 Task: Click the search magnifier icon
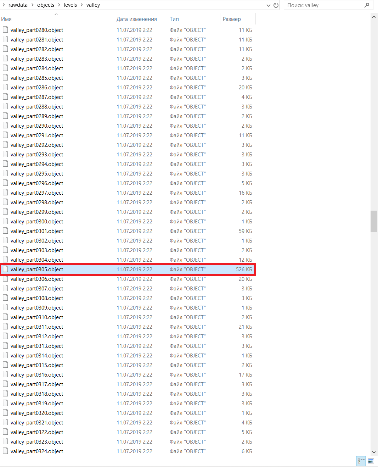pyautogui.click(x=367, y=5)
